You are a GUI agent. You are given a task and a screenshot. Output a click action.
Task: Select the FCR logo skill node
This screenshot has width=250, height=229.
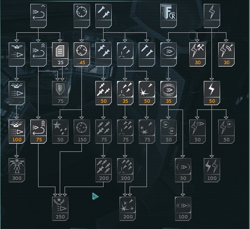pos(169,16)
